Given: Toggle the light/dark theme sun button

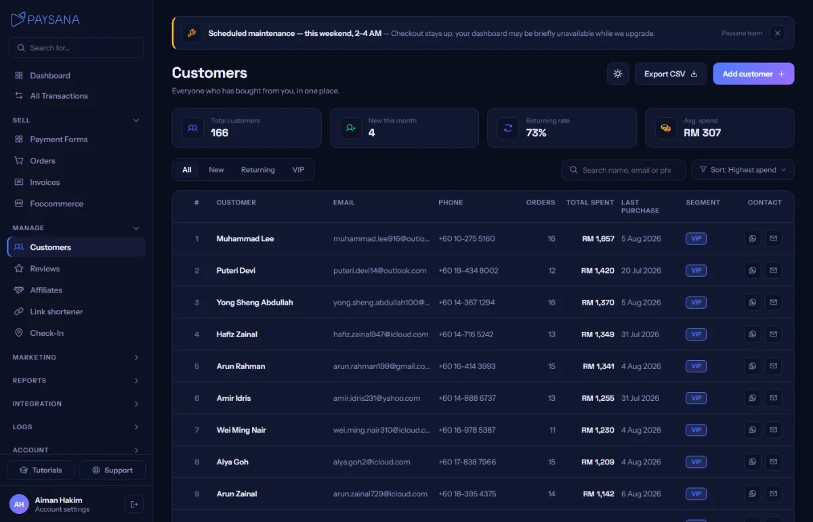Looking at the screenshot, I should pyautogui.click(x=618, y=74).
